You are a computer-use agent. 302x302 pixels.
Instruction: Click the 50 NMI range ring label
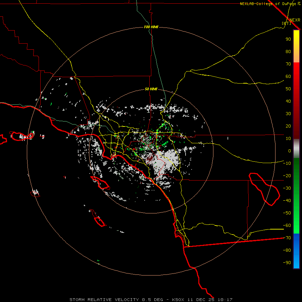(x=151, y=89)
